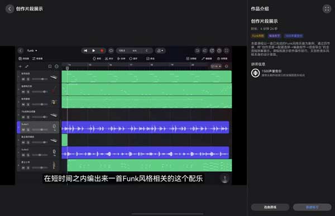Click the red electric guitar instrument icon
Viewport: 335px width, 216px height.
(x=54, y=90)
